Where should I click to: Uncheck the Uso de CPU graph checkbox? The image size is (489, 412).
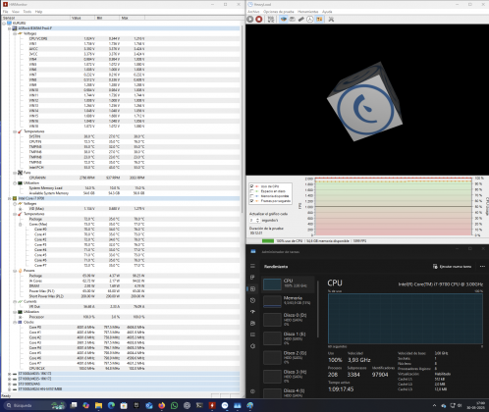(x=251, y=186)
